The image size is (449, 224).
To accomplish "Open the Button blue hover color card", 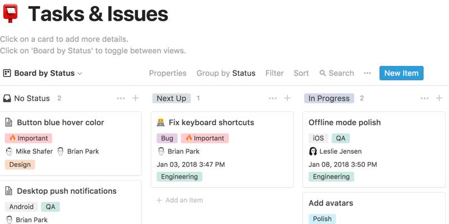I will click(x=71, y=143).
